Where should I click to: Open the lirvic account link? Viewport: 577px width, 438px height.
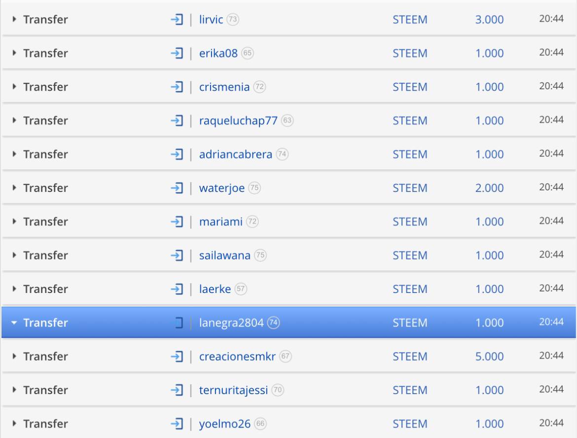point(211,20)
